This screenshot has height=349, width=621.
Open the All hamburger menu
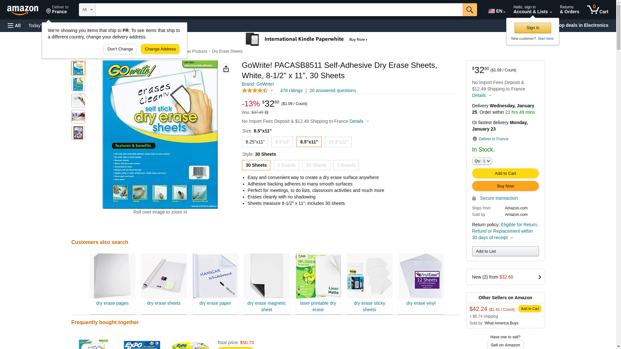[x=14, y=26]
